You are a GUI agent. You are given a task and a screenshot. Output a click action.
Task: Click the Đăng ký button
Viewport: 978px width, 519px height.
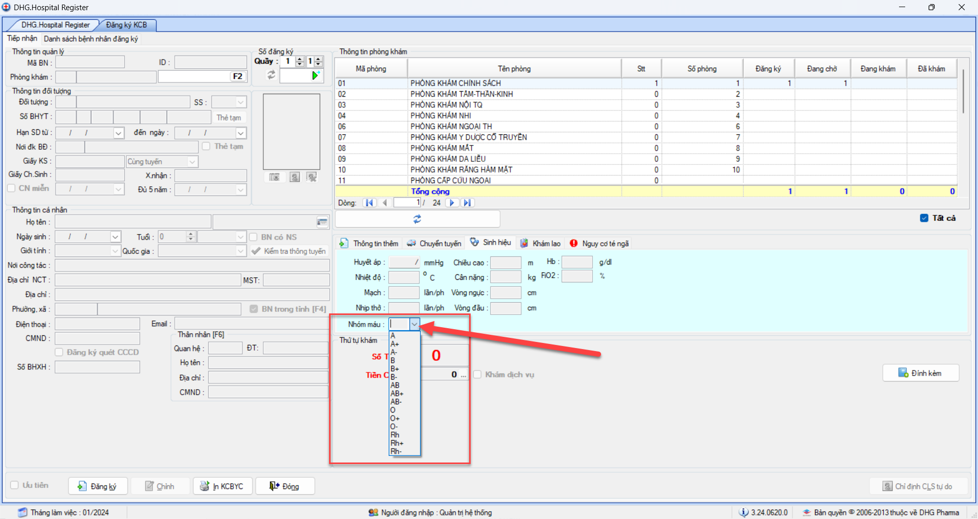click(x=97, y=486)
